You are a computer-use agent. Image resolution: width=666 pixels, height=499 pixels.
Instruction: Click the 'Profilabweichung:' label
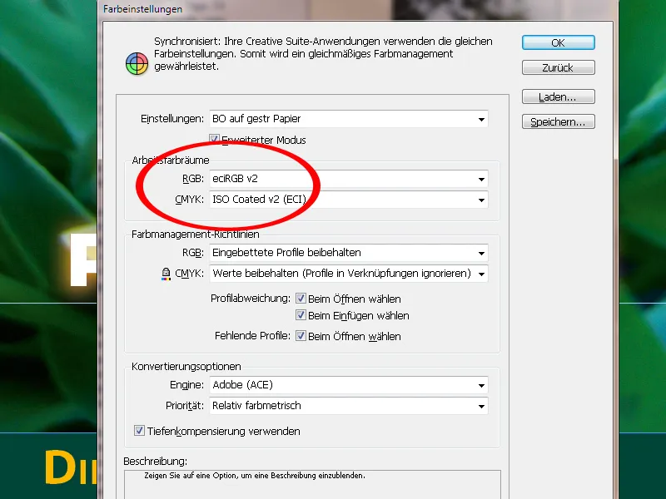point(251,299)
